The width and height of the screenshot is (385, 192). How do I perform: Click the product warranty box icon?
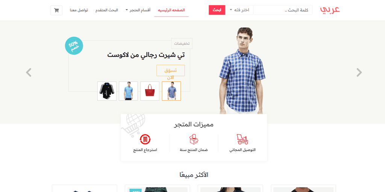pyautogui.click(x=194, y=139)
